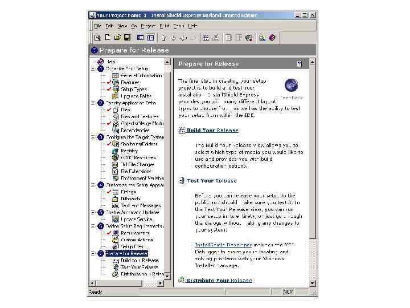Click the Build Release toolbar icon
This screenshot has width=410, height=308.
[x=206, y=38]
